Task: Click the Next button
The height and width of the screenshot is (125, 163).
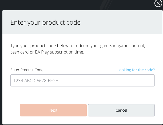Action: point(53,110)
